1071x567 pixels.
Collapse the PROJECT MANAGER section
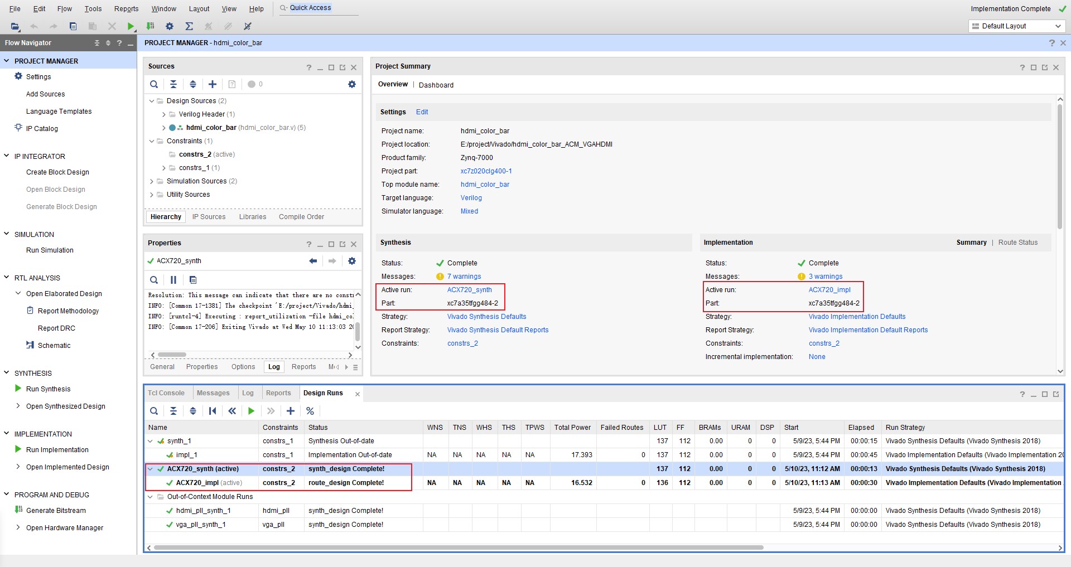[7, 61]
